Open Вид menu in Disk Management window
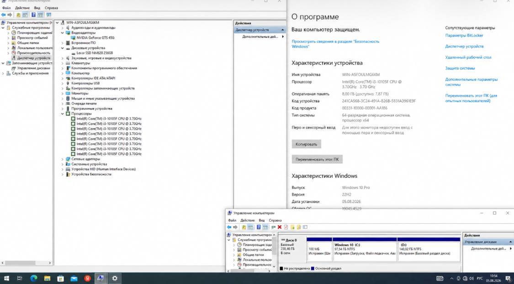Screen dimensions: 514x284 coord(262,220)
